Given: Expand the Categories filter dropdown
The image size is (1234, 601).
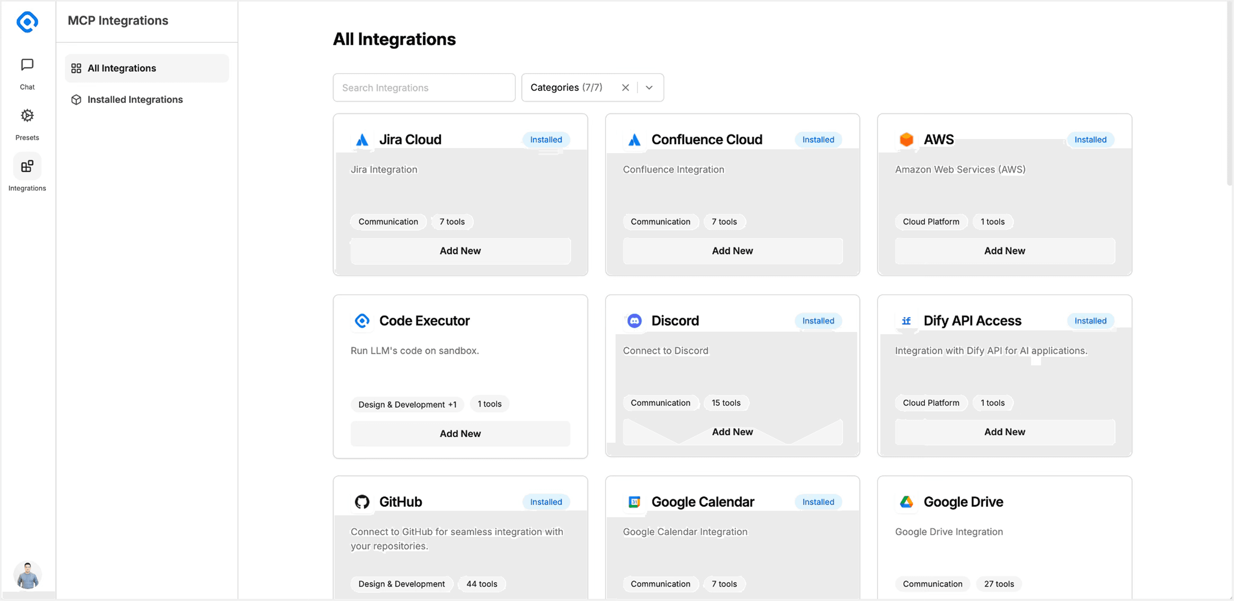Looking at the screenshot, I should (649, 88).
